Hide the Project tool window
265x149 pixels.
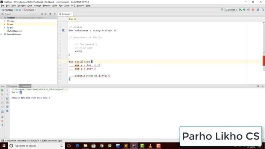click(x=55, y=14)
